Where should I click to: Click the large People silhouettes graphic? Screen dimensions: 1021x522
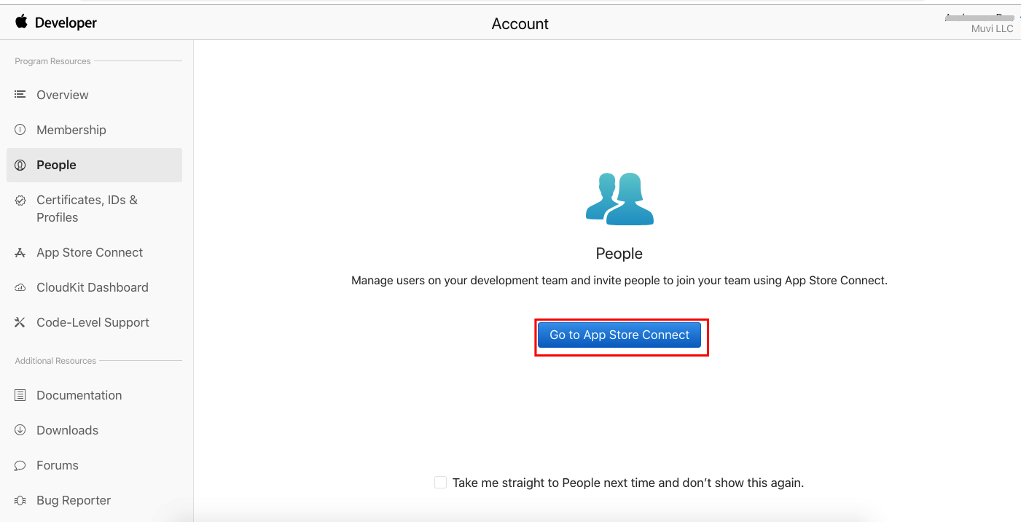[x=619, y=198]
